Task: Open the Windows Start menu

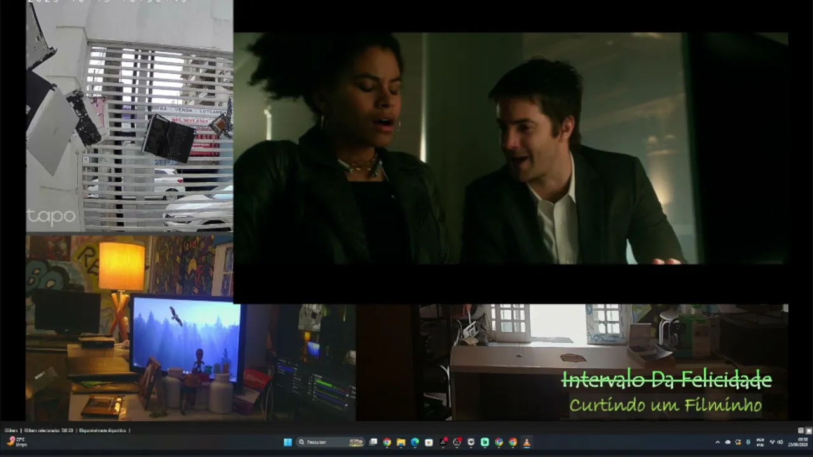Action: tap(288, 442)
